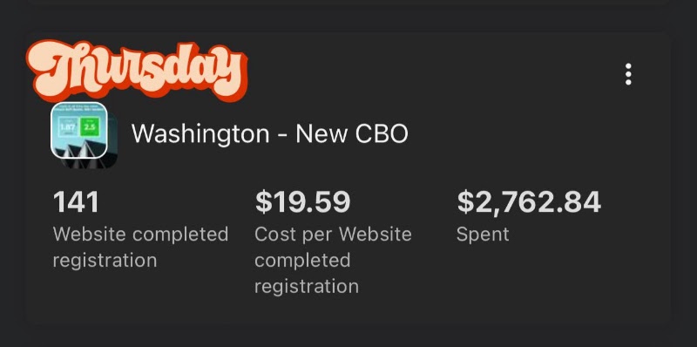Image resolution: width=697 pixels, height=347 pixels.
Task: Open the three-dot more options menu
Action: (x=628, y=74)
